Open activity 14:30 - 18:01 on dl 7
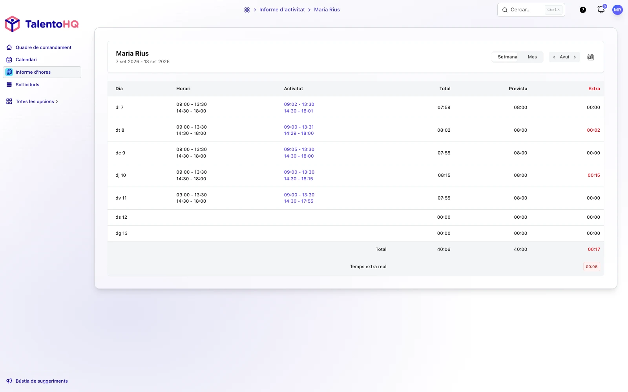628x392 pixels. pyautogui.click(x=299, y=111)
